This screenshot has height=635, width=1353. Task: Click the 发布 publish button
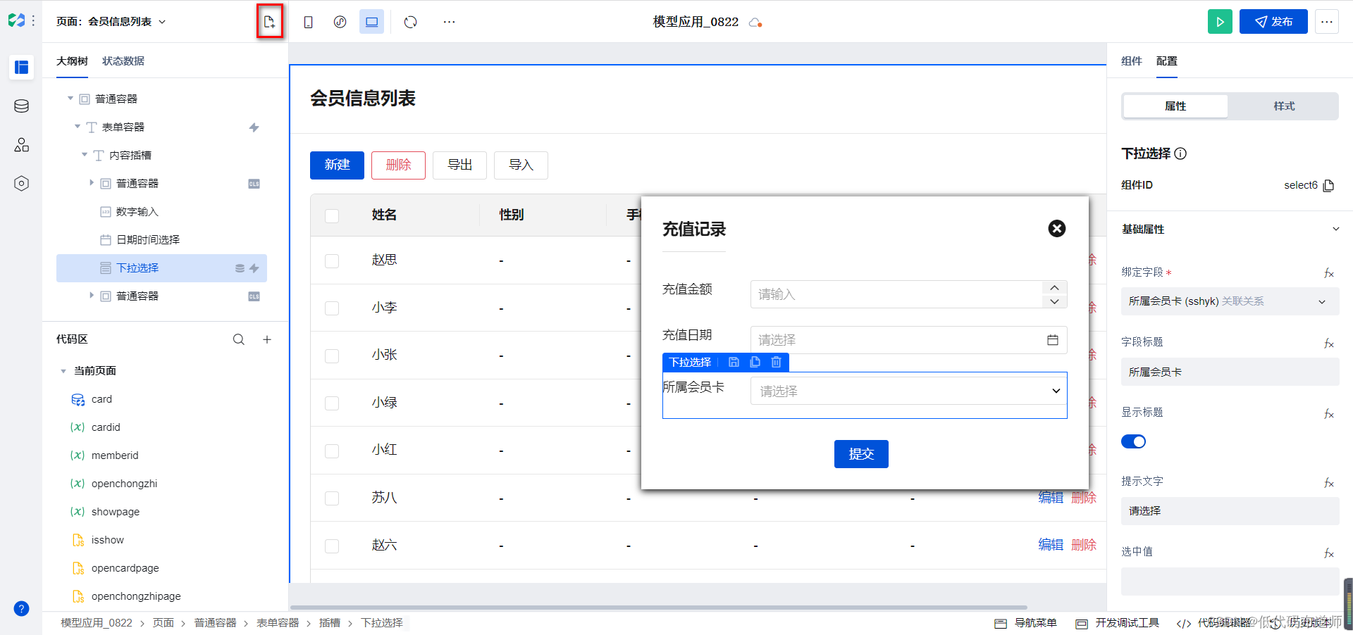1273,22
